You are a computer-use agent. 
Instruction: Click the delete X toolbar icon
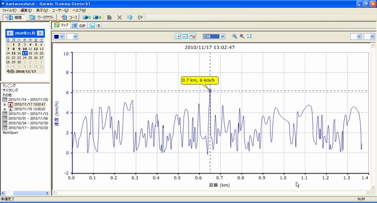coord(119,17)
